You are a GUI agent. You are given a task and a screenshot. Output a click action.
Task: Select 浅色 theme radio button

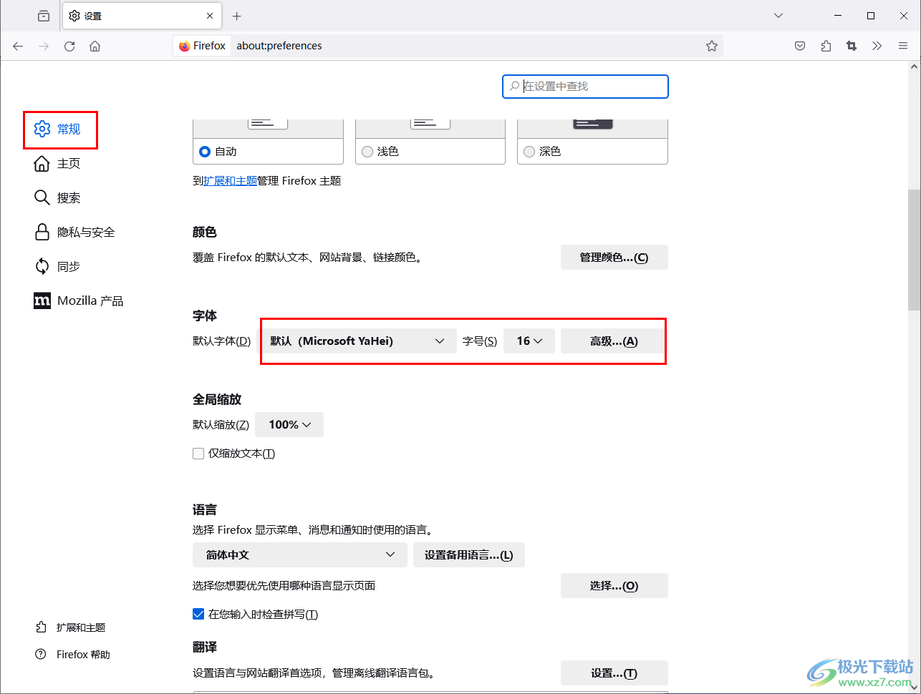coord(367,152)
